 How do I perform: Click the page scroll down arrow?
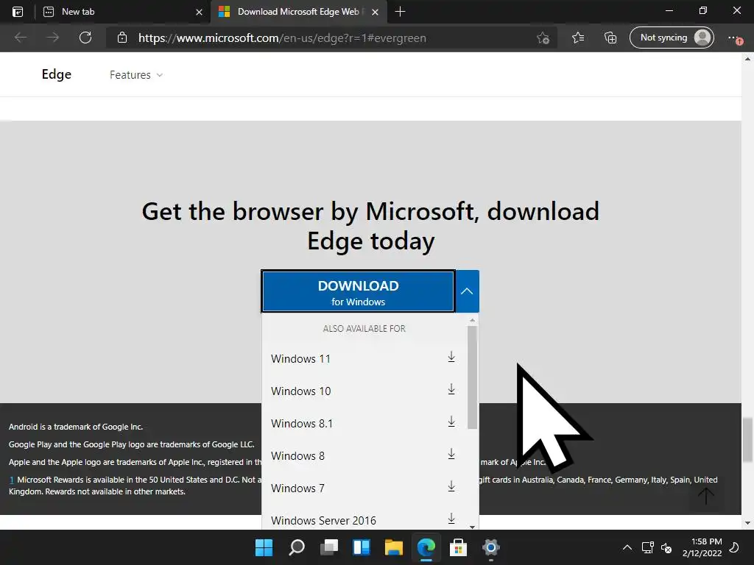(747, 523)
